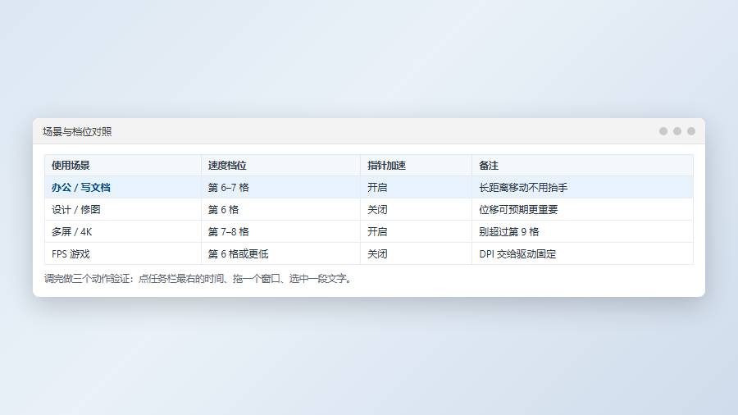This screenshot has height=415, width=738.
Task: Click the 长距离移动不用抬手 note
Action: point(583,187)
